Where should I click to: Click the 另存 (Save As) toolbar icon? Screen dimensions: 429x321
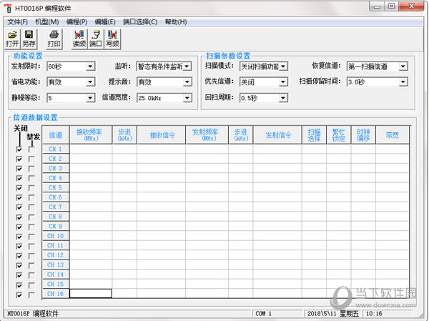tap(29, 39)
